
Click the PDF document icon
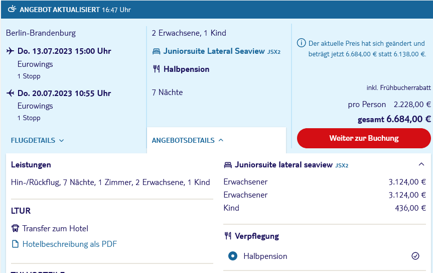(15, 244)
